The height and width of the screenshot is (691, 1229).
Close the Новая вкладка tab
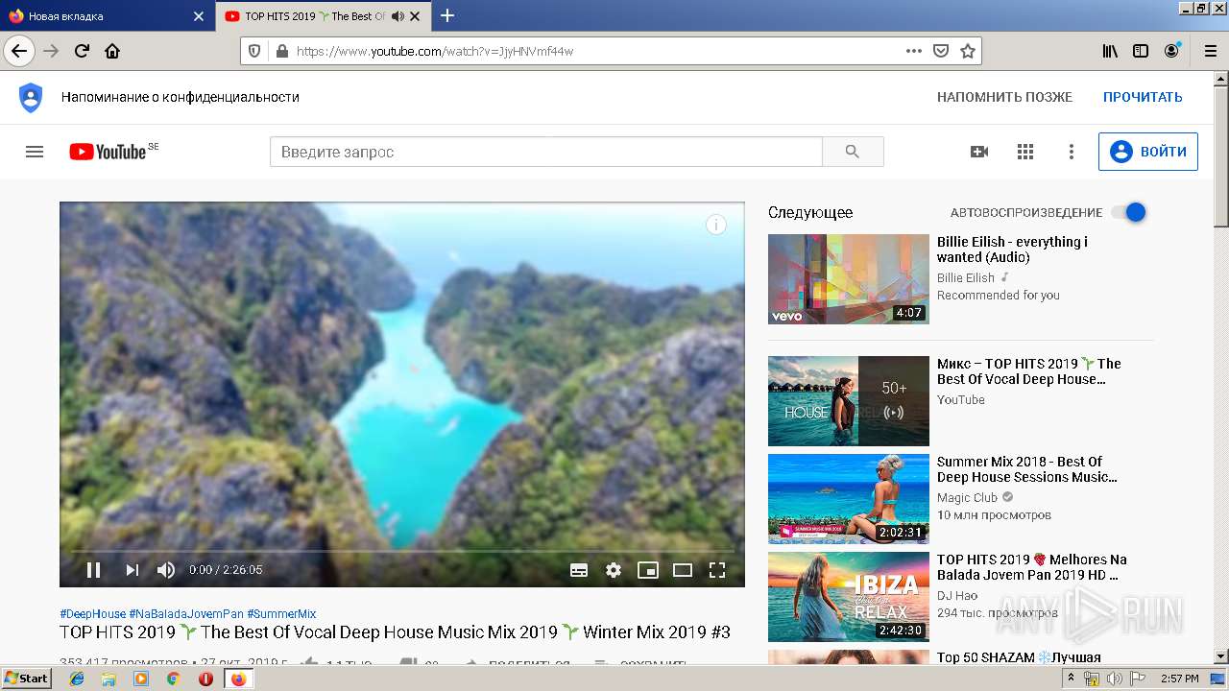click(199, 16)
